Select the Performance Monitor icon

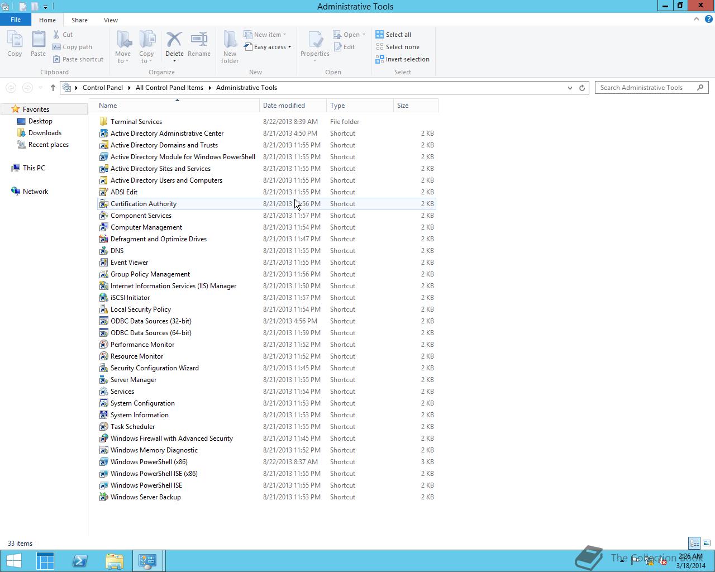coord(103,345)
